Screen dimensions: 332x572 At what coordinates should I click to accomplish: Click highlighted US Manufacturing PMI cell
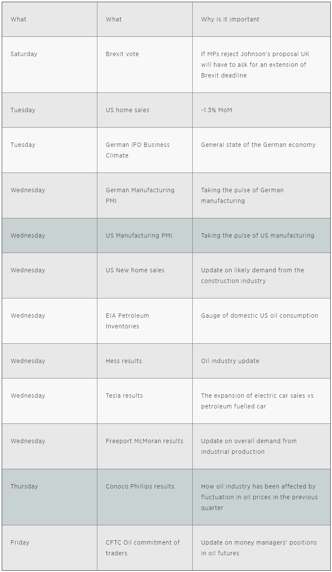pyautogui.click(x=145, y=235)
